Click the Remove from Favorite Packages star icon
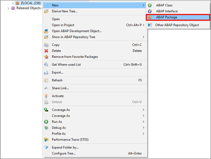 (x=46, y=57)
